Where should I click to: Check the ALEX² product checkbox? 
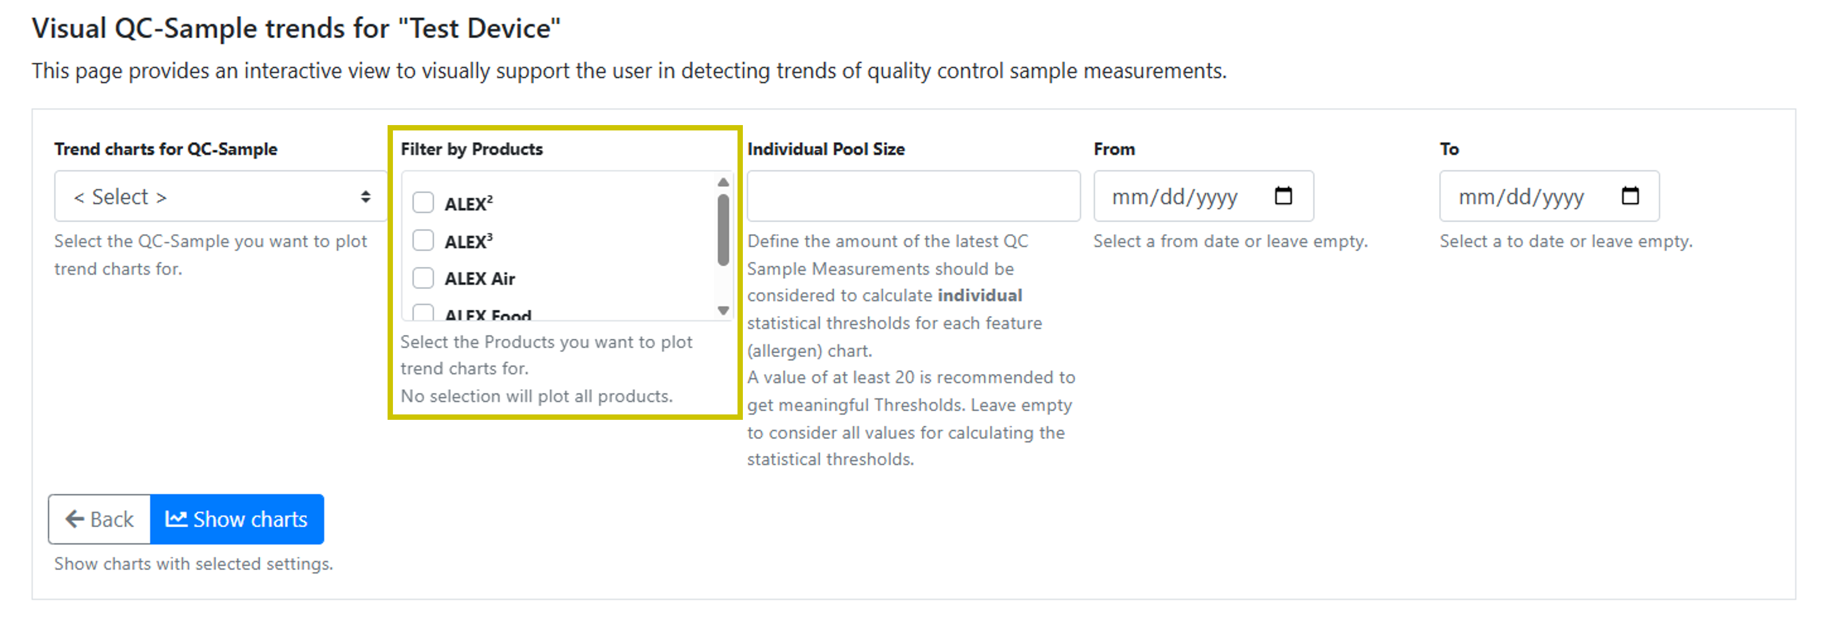coord(424,202)
